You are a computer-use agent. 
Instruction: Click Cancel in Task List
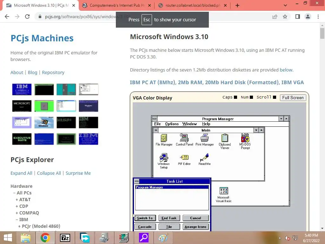pos(196,218)
